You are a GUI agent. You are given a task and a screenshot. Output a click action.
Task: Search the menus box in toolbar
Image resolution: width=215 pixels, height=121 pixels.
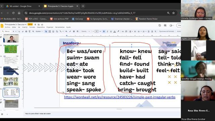click(6, 31)
